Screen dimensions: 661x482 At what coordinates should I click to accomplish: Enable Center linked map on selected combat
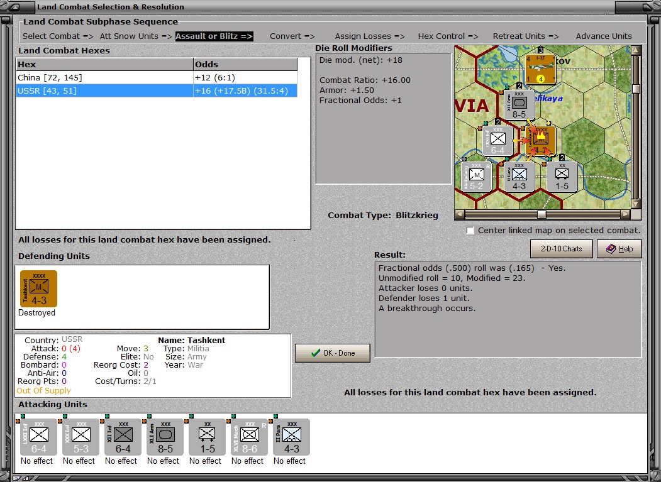point(470,231)
